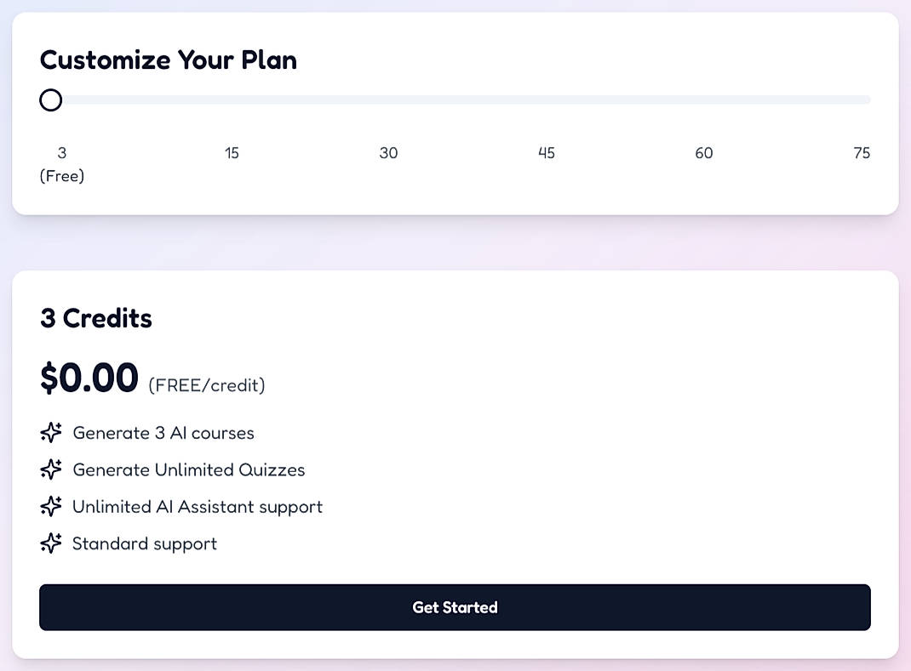Select the 15 credits option
The width and height of the screenshot is (911, 671).
[232, 153]
